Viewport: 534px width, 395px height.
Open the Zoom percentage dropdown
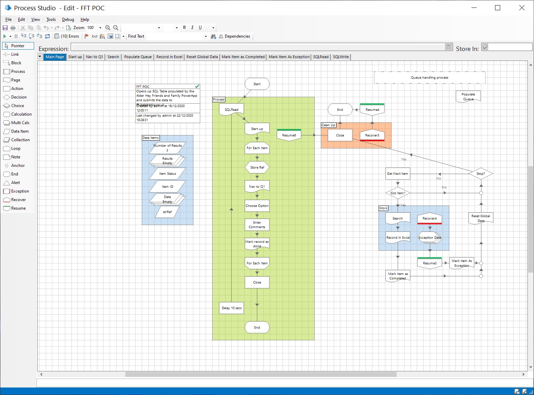coord(100,28)
